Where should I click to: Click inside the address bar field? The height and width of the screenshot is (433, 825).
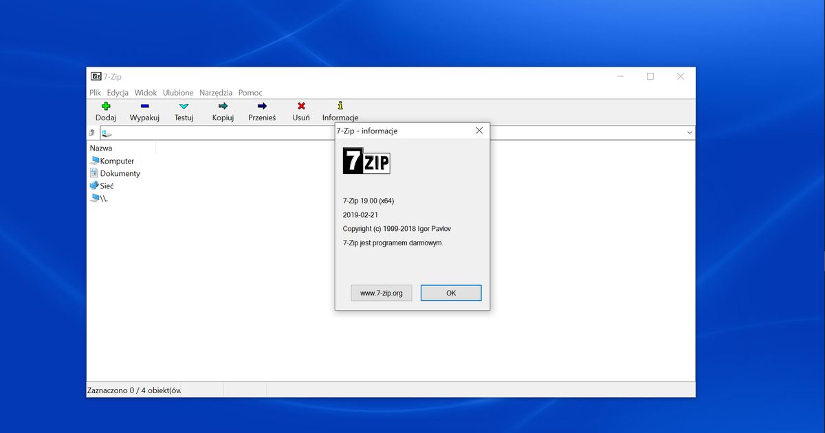[206, 133]
